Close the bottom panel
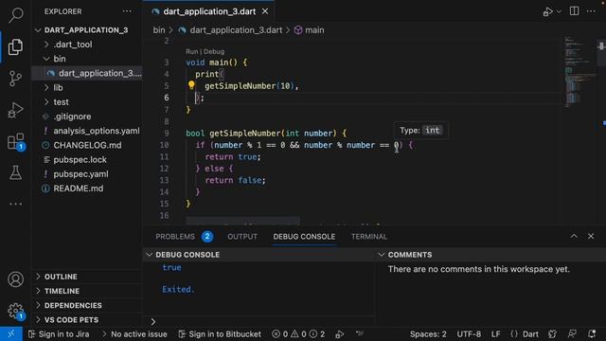This screenshot has height=341, width=606. pyautogui.click(x=591, y=236)
